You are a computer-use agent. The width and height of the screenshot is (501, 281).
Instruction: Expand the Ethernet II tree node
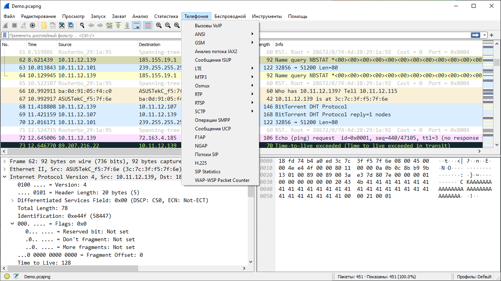click(x=4, y=169)
